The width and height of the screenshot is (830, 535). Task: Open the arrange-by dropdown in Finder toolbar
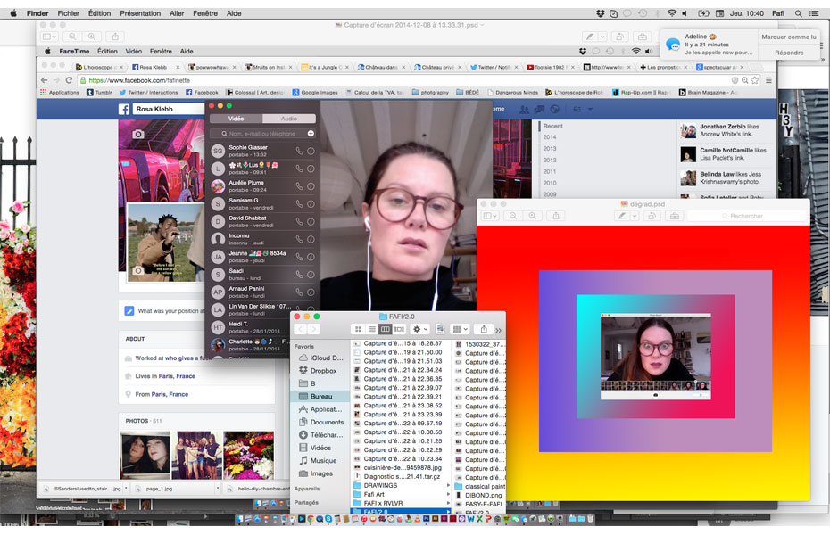tap(460, 329)
